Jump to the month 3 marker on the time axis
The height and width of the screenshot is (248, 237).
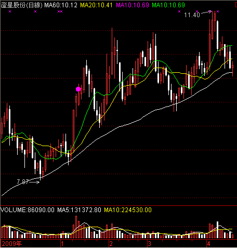[149, 244]
